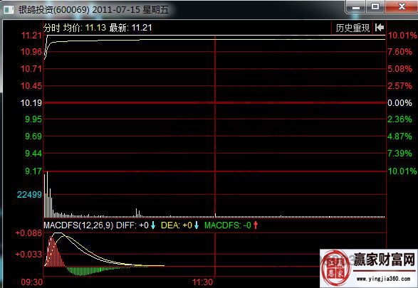The height and width of the screenshot is (288, 418).
Task: Click the 10.19 baseline price label
Action: point(31,102)
